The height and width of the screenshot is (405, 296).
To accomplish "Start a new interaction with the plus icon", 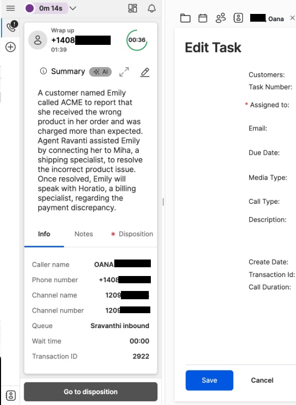I will coord(11,47).
